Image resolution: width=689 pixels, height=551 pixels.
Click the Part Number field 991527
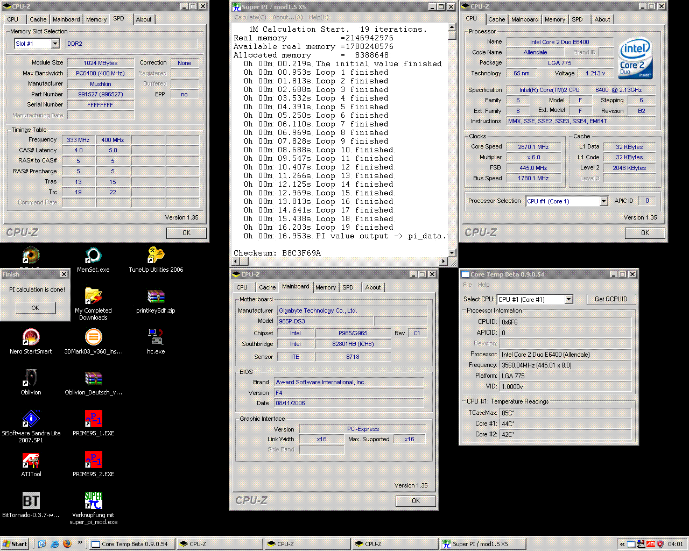(101, 94)
